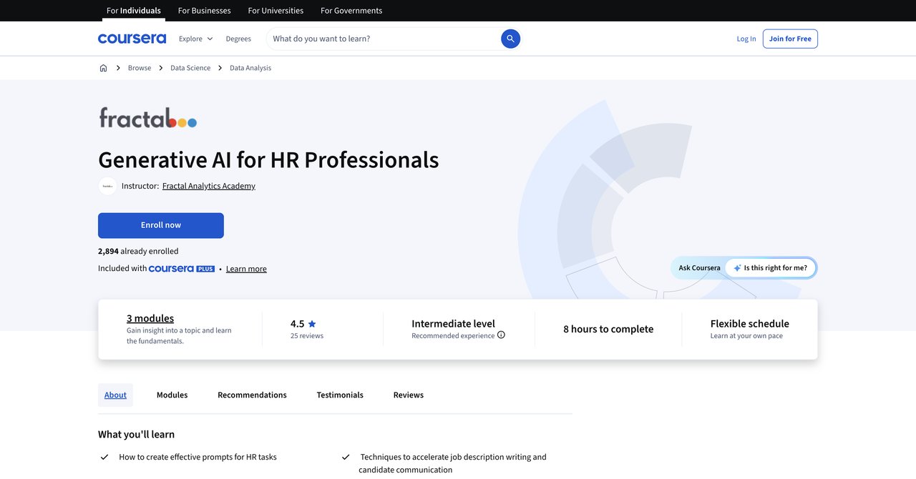Screen dimensions: 916x479
Task: Open the home icon in breadcrumb
Action: coord(103,68)
